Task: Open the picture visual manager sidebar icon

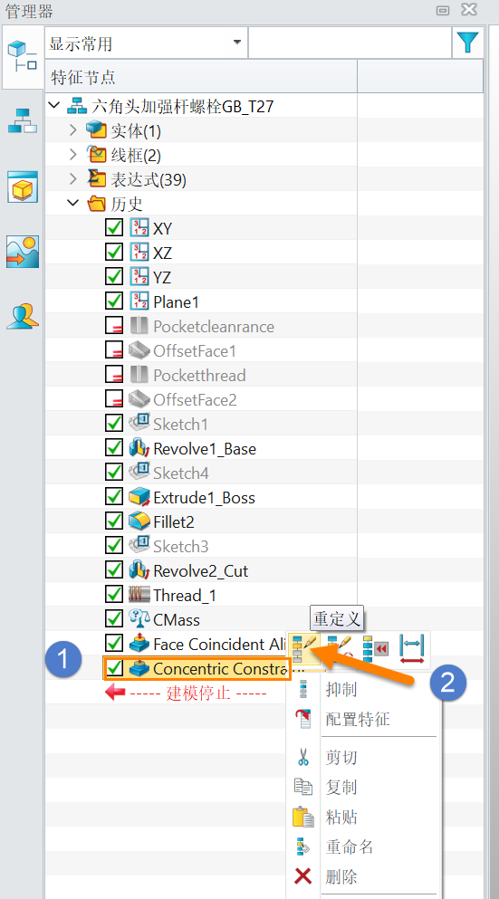Action: point(23,251)
